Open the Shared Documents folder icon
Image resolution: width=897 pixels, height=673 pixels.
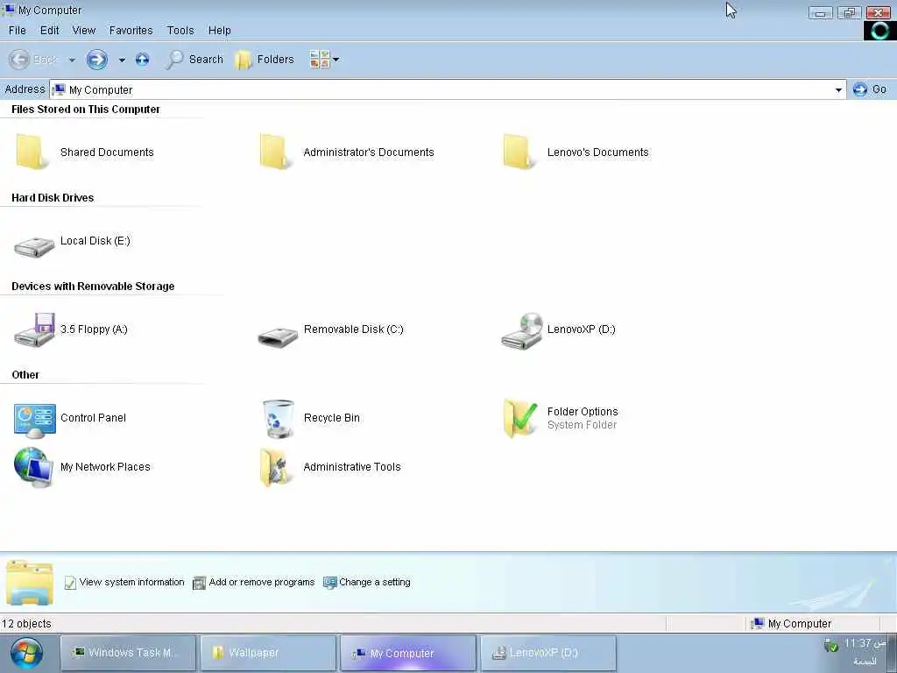click(x=32, y=152)
